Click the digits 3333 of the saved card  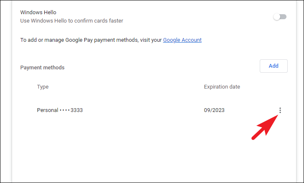click(x=77, y=110)
